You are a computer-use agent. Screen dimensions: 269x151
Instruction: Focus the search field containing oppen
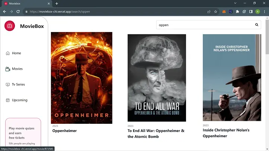click(x=208, y=25)
